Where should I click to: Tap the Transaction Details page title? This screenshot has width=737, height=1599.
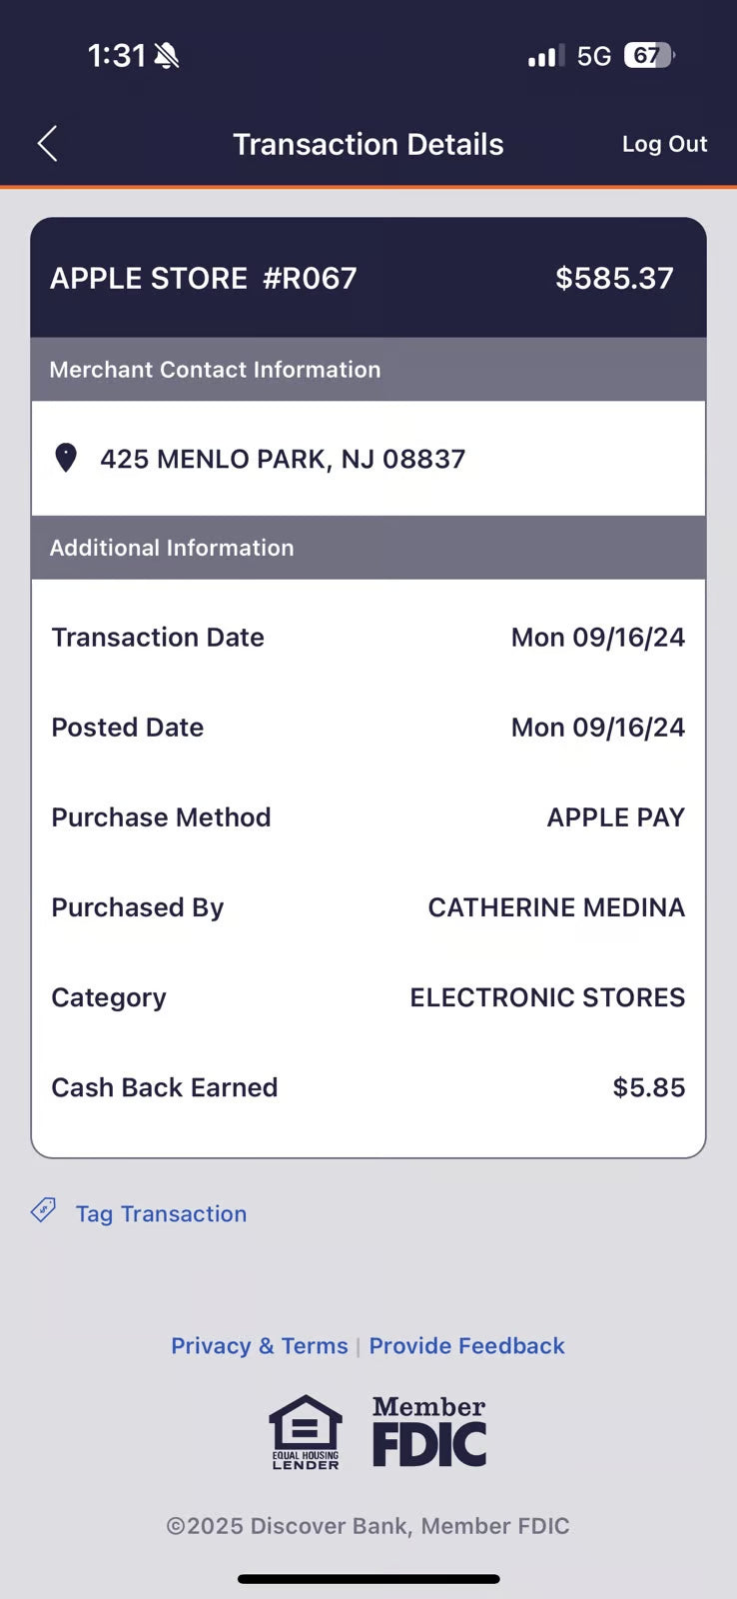(x=368, y=144)
